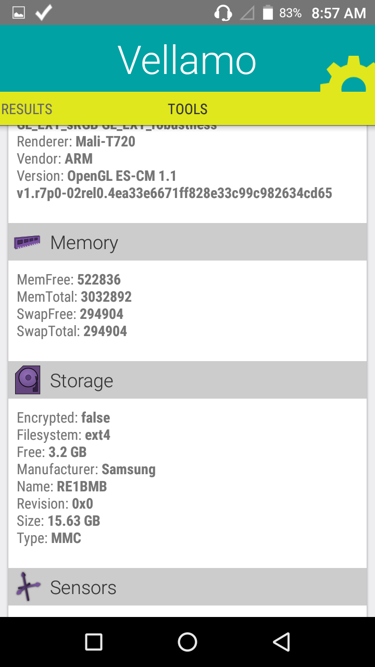Tap the checkmark notification icon
Screen dimensions: 375x667
click(x=44, y=13)
